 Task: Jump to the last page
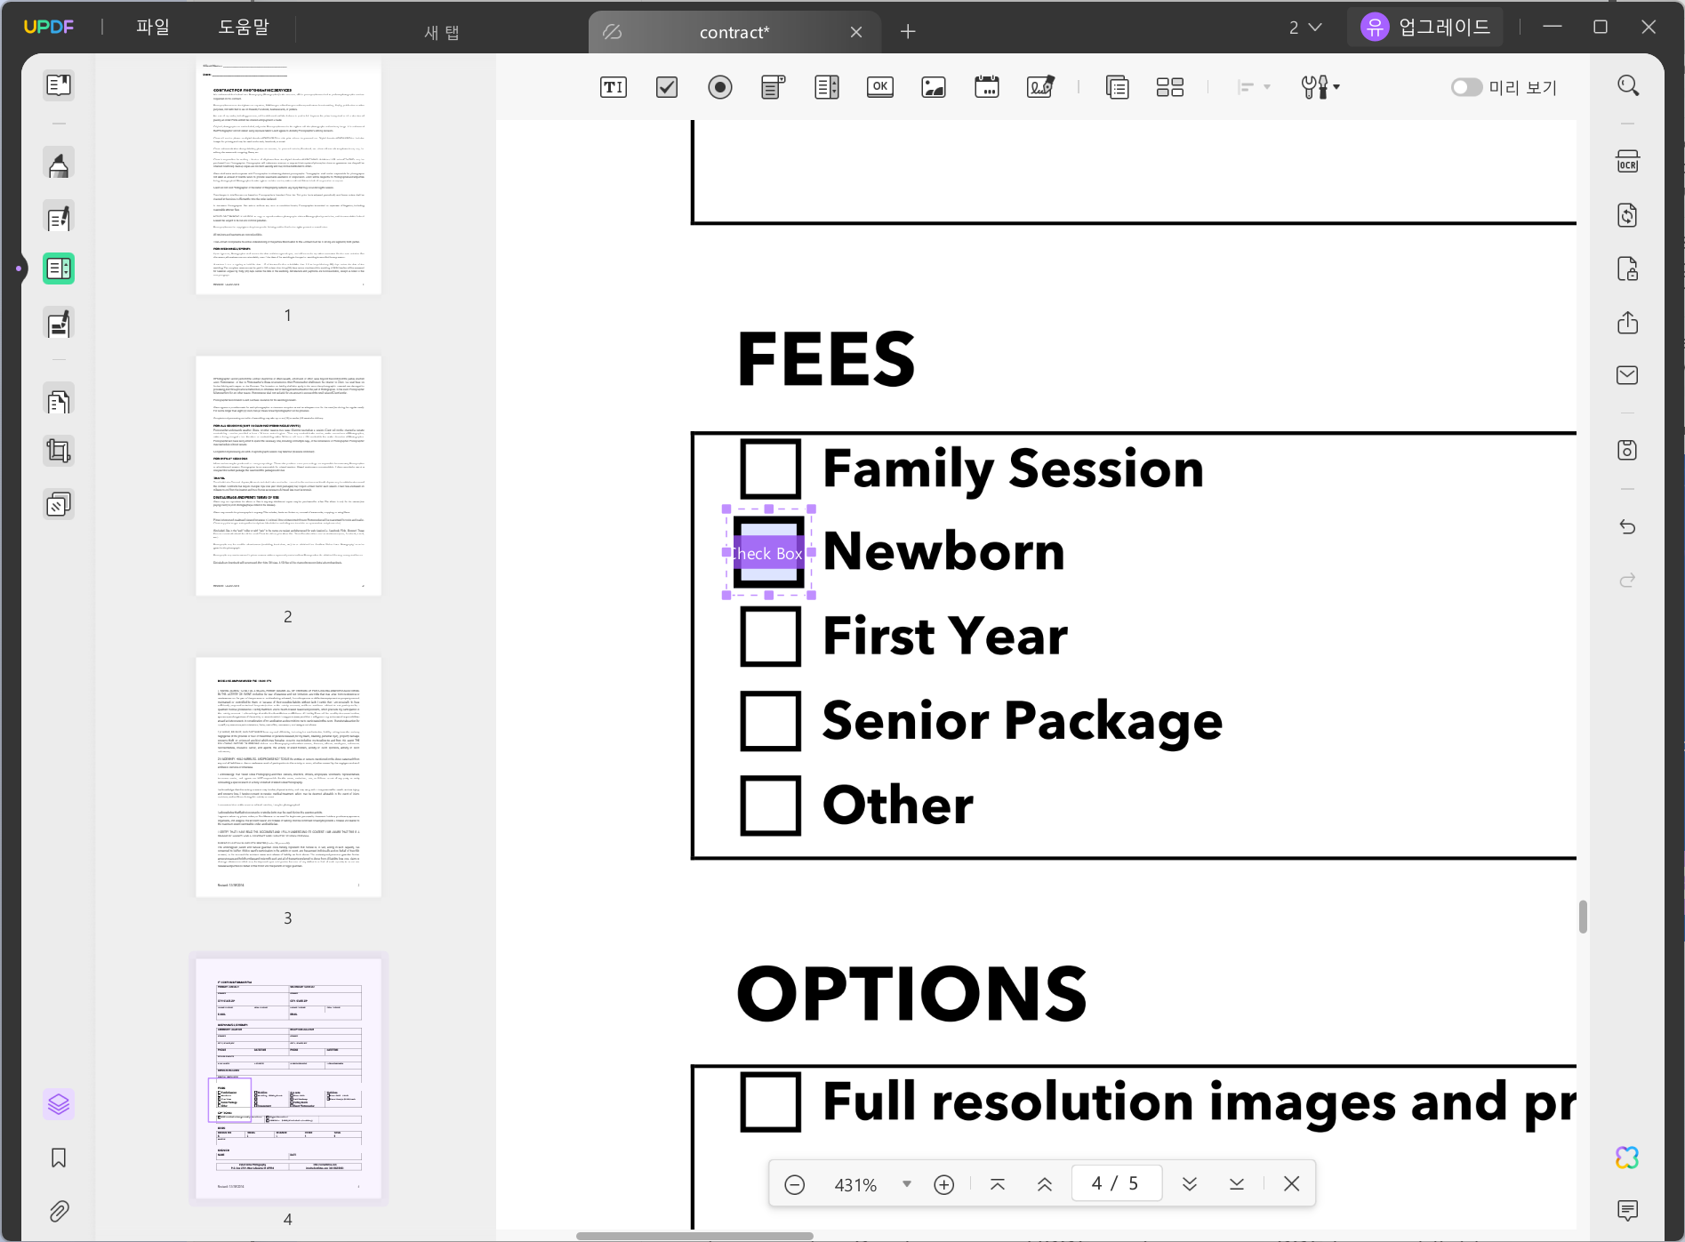pos(1237,1184)
